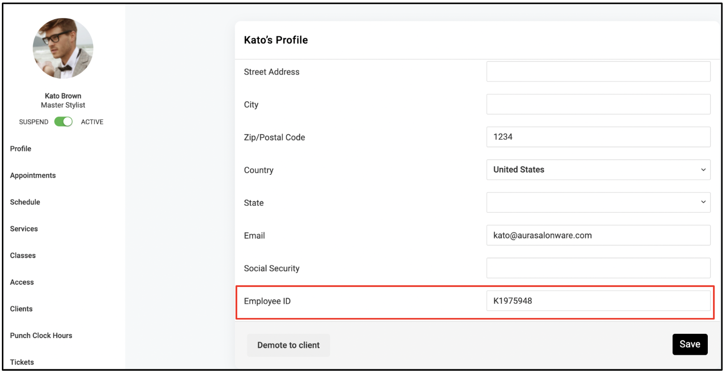Open Tickets from the sidebar
Image resolution: width=726 pixels, height=374 pixels.
click(22, 362)
